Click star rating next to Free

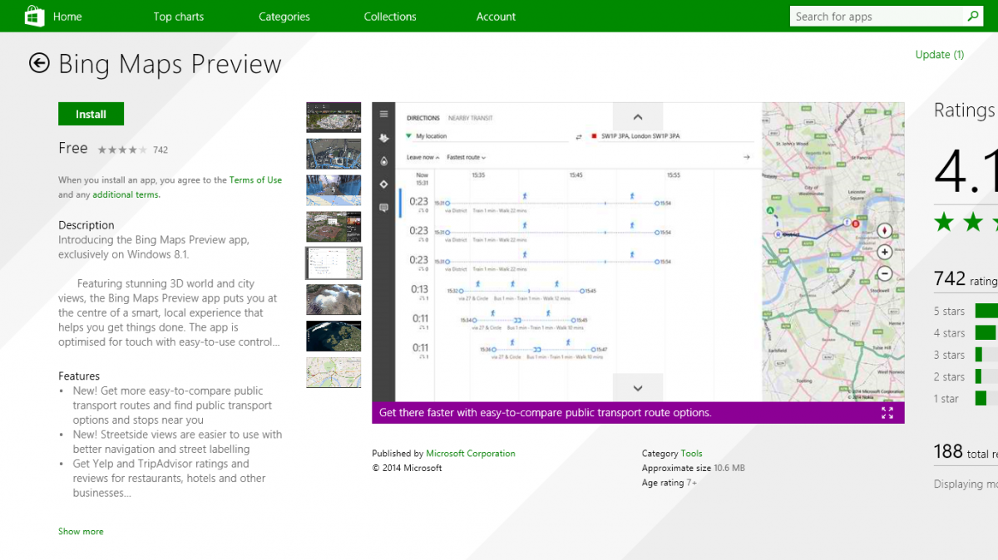click(122, 150)
